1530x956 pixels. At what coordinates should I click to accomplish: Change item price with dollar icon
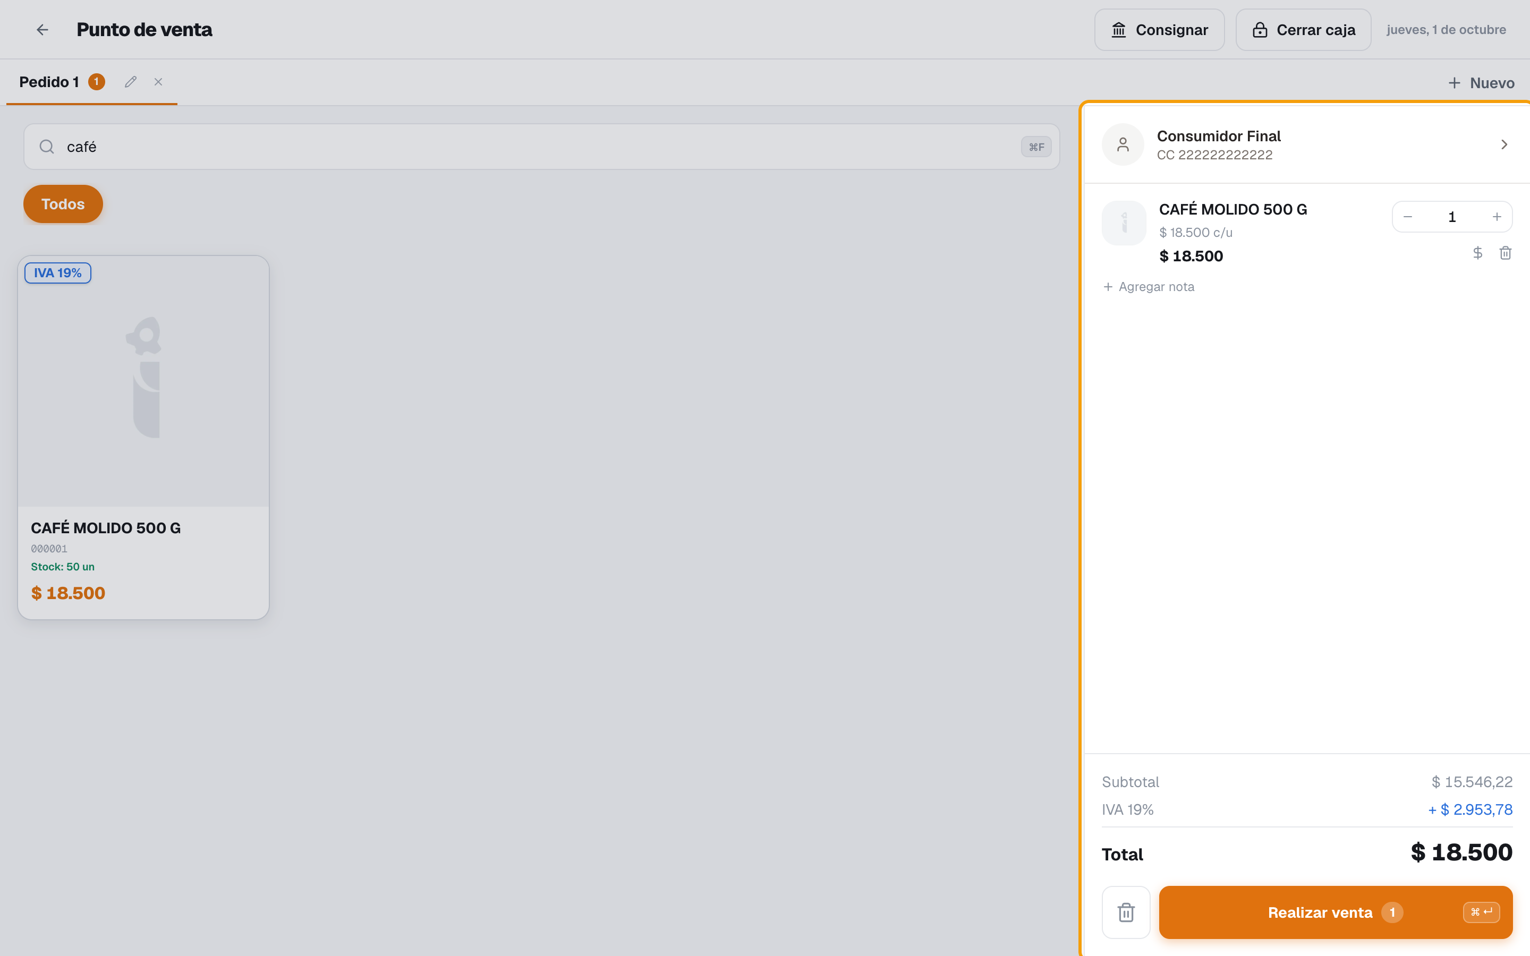click(x=1477, y=253)
